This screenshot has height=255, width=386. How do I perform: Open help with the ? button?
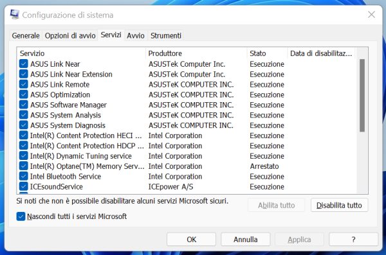point(353,239)
